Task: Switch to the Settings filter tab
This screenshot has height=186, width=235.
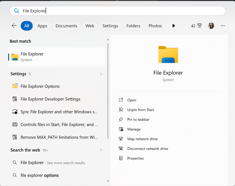Action: (110, 26)
